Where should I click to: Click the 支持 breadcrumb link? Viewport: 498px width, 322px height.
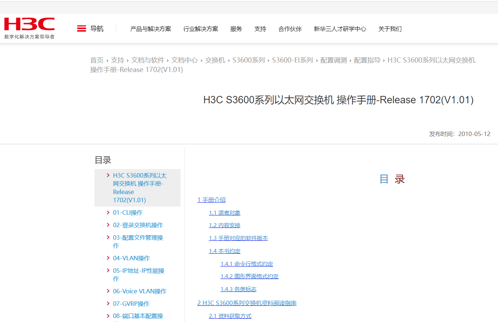click(x=118, y=60)
